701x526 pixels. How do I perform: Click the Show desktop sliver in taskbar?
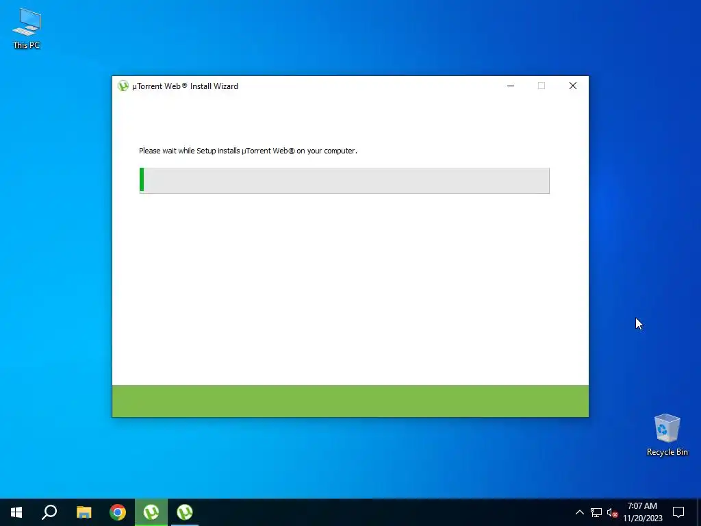click(x=699, y=512)
